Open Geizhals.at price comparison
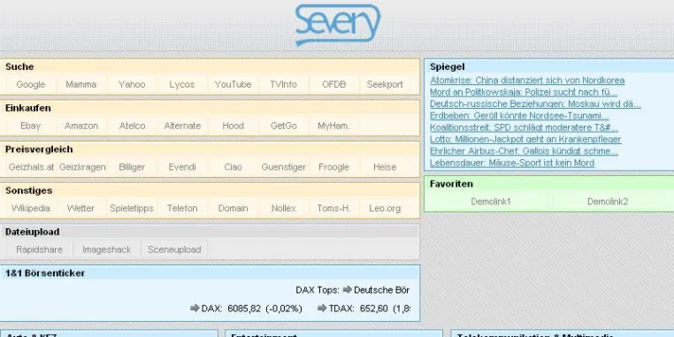This screenshot has height=337, width=674. pos(31,167)
